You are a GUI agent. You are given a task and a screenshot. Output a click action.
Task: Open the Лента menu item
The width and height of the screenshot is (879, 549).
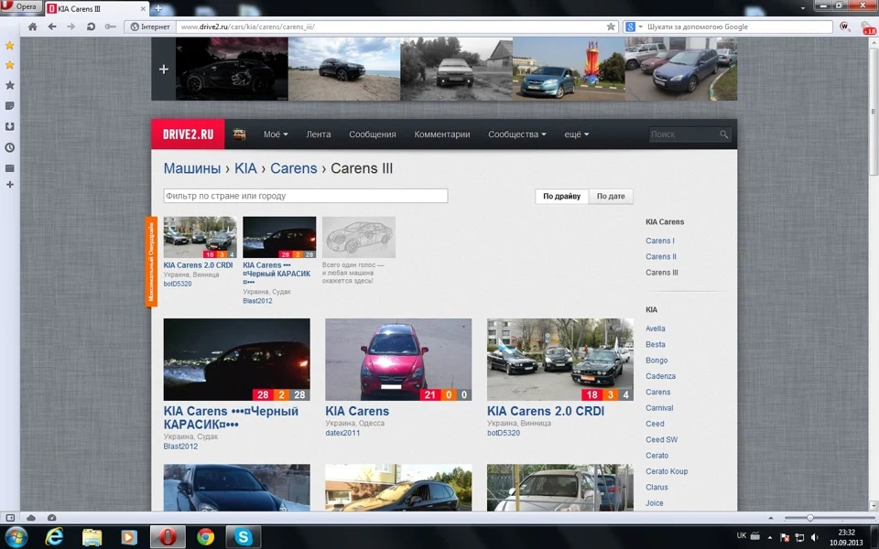319,135
